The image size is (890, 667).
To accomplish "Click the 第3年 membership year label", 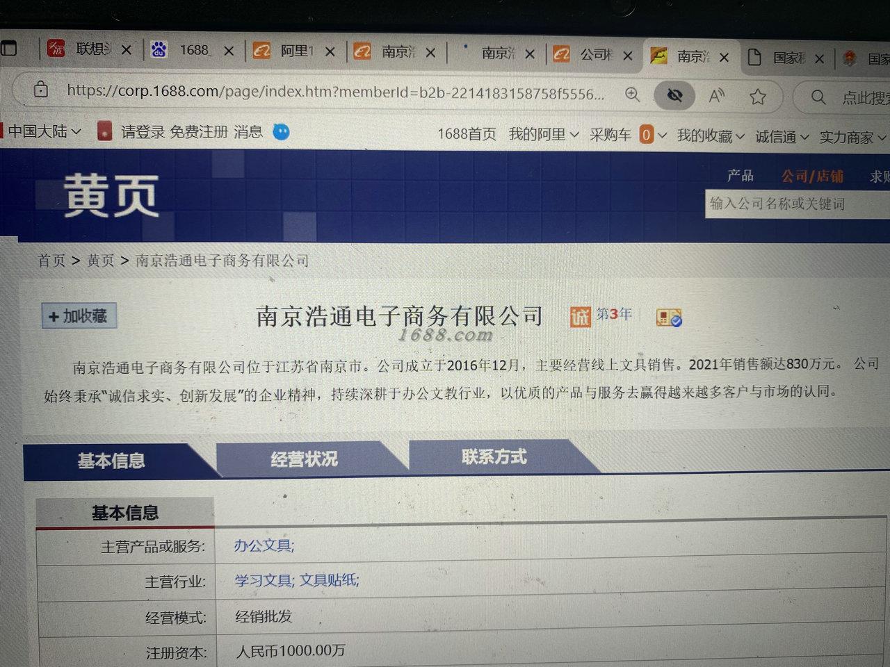I will [614, 314].
